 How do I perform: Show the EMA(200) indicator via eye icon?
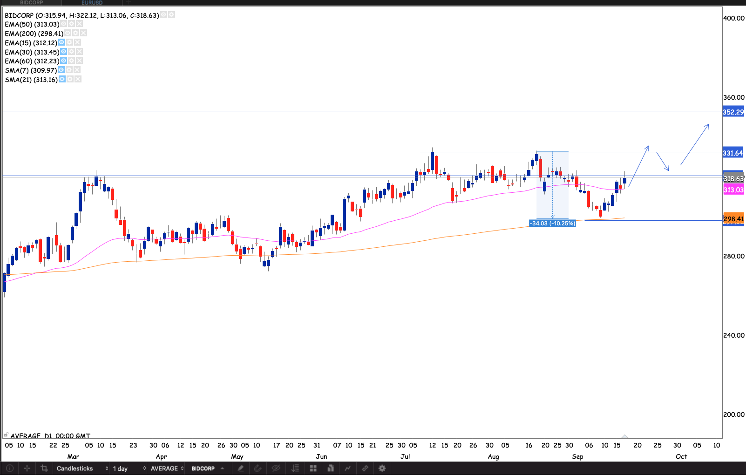(68, 33)
